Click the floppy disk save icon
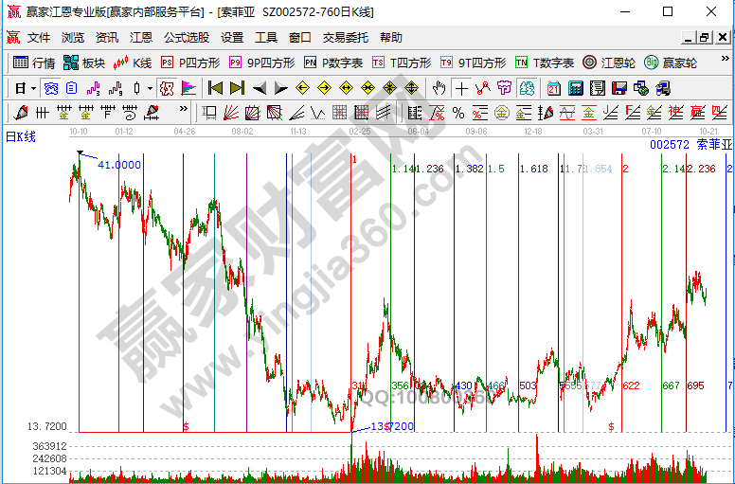735x484 pixels. coord(619,88)
